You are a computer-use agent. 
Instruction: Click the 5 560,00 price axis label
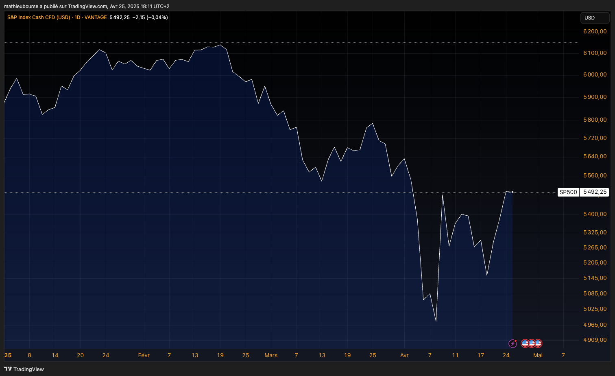(595, 175)
